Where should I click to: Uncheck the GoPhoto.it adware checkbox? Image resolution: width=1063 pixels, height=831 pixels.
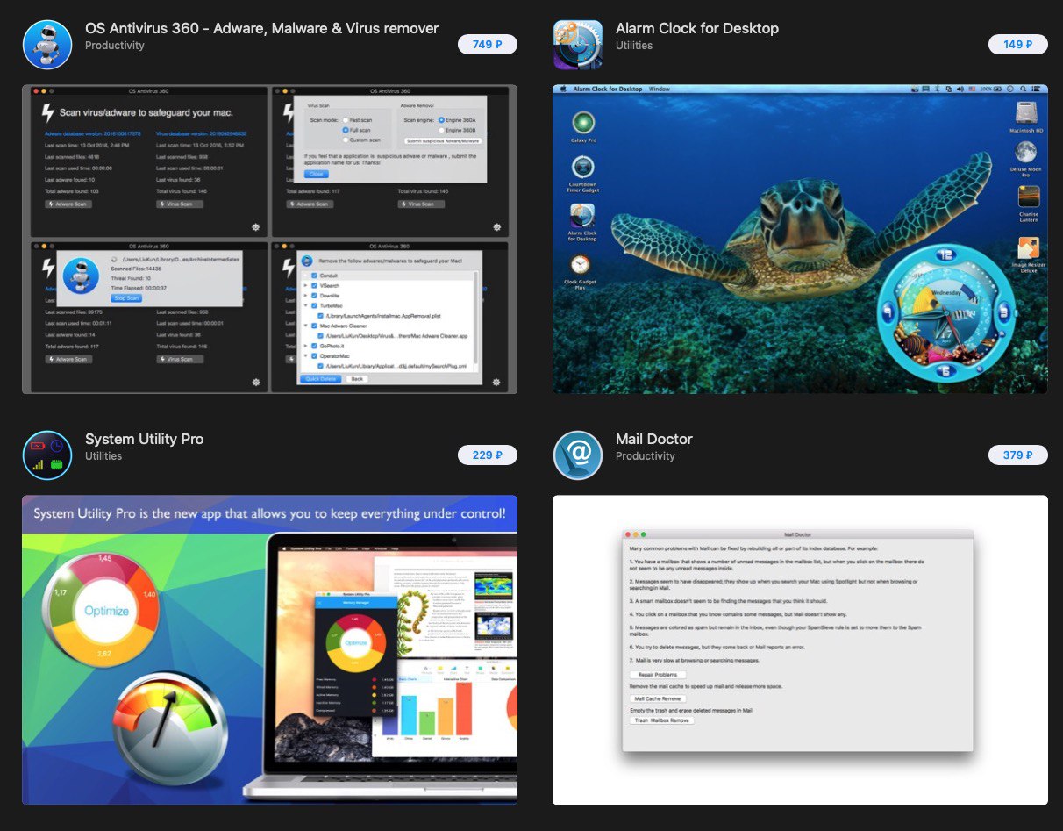point(315,346)
